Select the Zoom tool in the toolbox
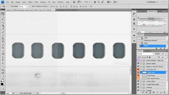 point(3,79)
